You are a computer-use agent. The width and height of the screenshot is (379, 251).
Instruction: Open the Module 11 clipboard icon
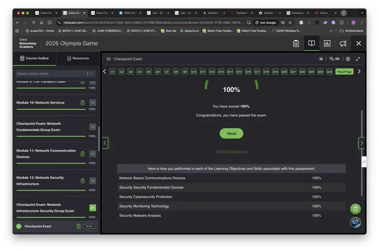(x=82, y=154)
